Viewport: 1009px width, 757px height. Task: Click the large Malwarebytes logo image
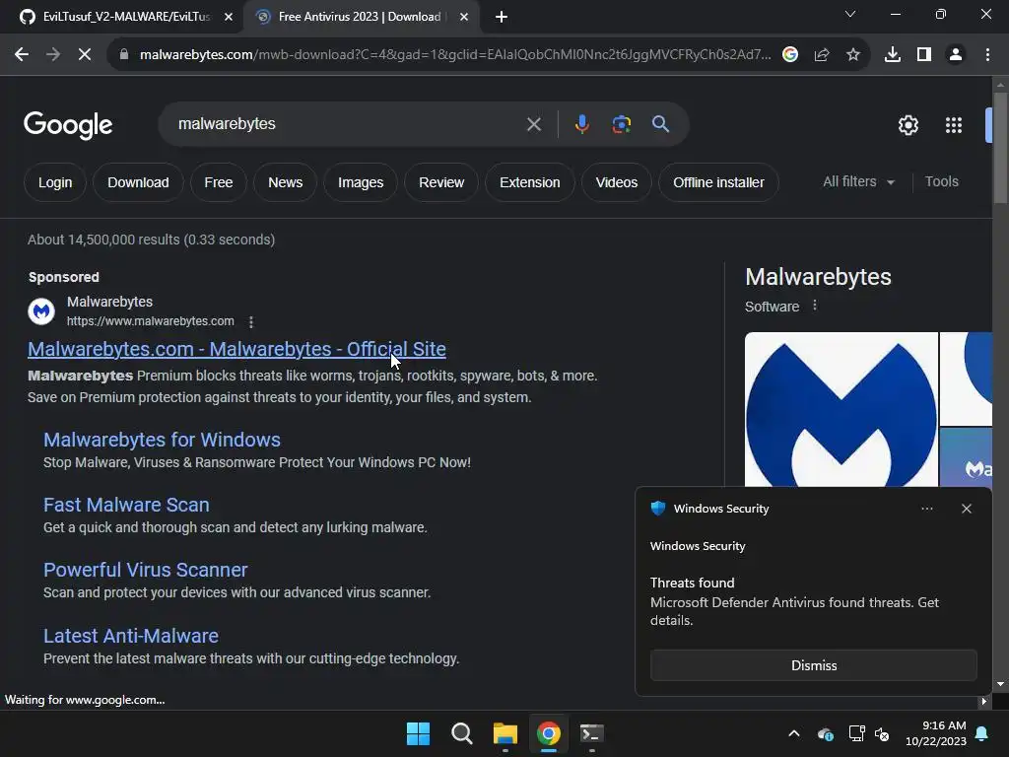[x=841, y=409]
